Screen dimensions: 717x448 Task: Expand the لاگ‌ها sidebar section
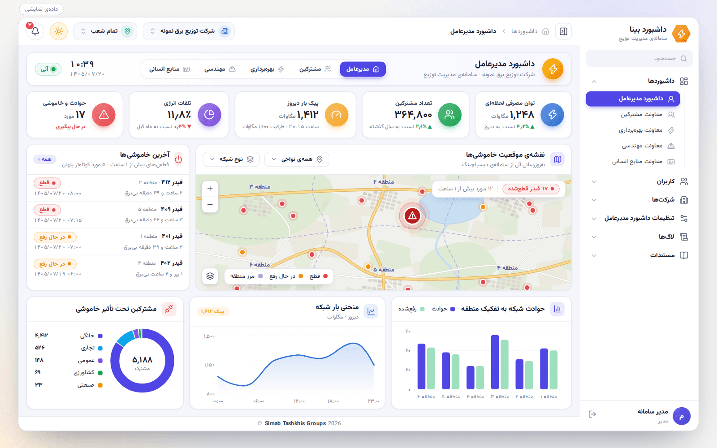639,237
